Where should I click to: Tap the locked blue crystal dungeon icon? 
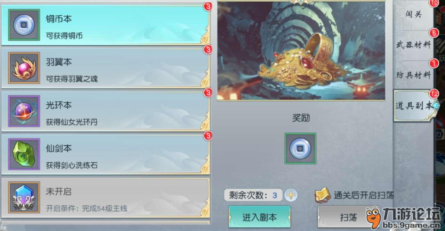click(x=24, y=197)
